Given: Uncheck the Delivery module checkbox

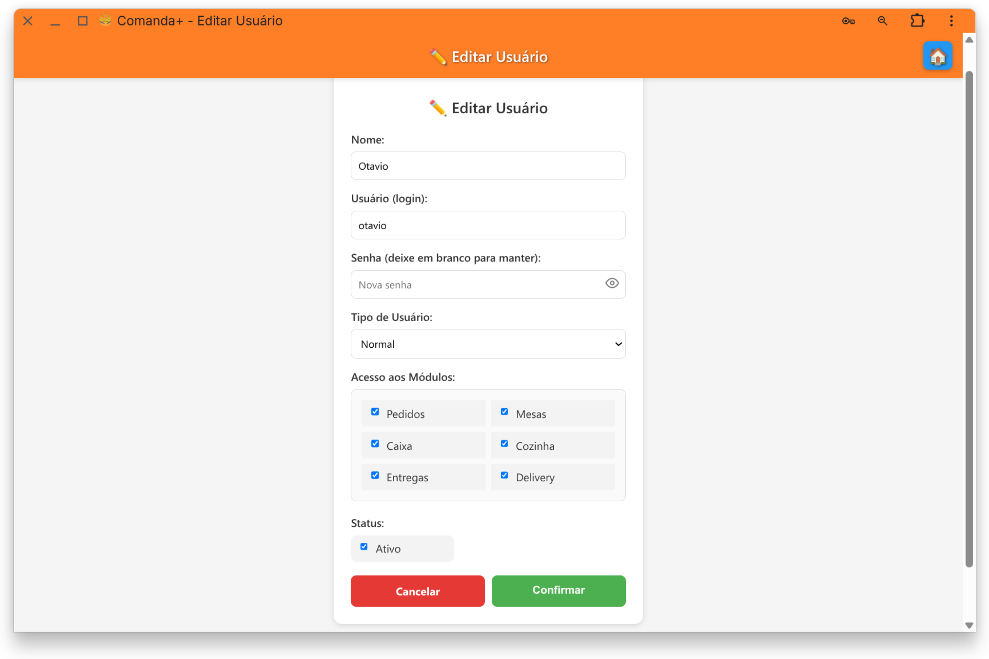Looking at the screenshot, I should (504, 475).
